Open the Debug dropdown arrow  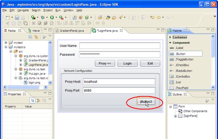pos(47,18)
